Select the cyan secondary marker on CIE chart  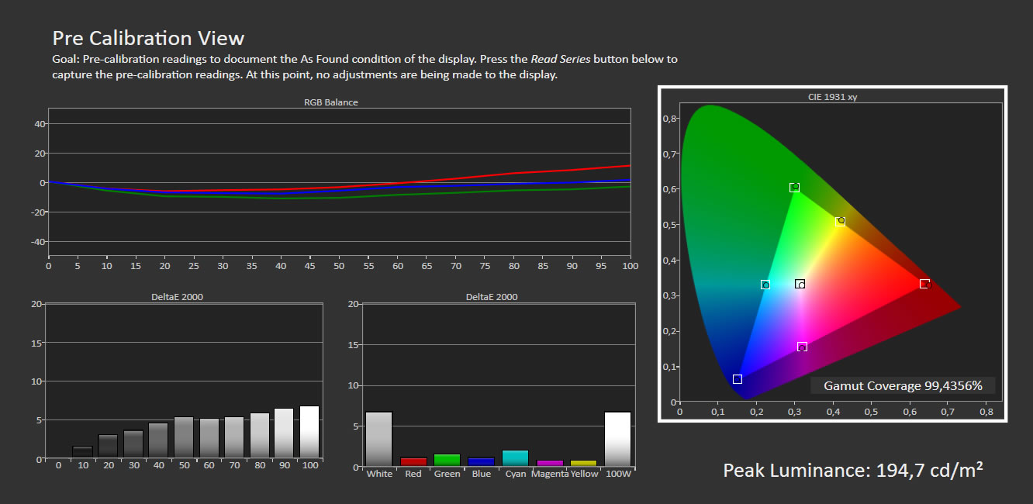click(x=765, y=285)
